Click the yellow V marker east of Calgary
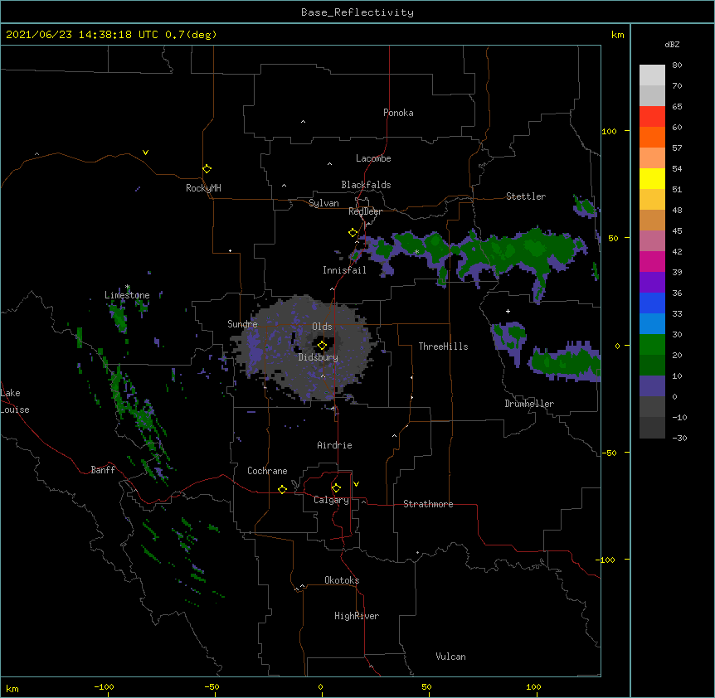The image size is (715, 698). coord(356,484)
